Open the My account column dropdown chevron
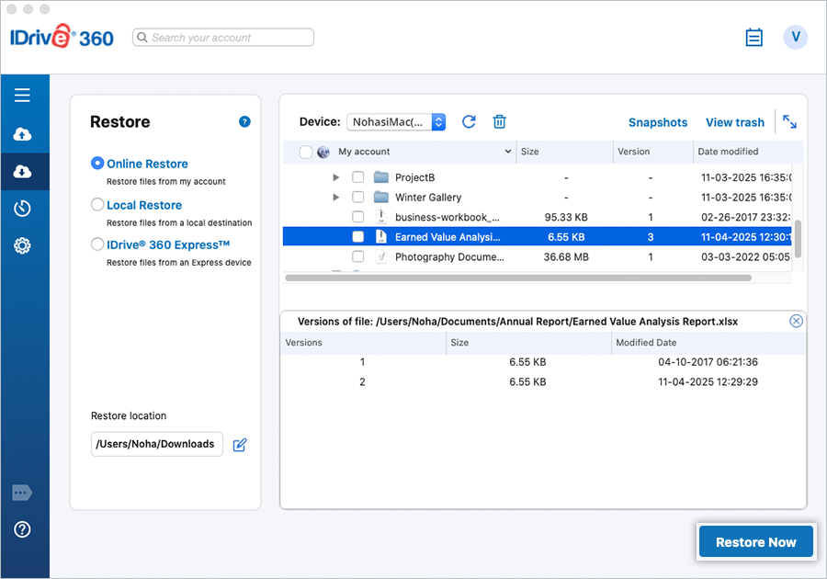827x579 pixels. click(x=508, y=152)
